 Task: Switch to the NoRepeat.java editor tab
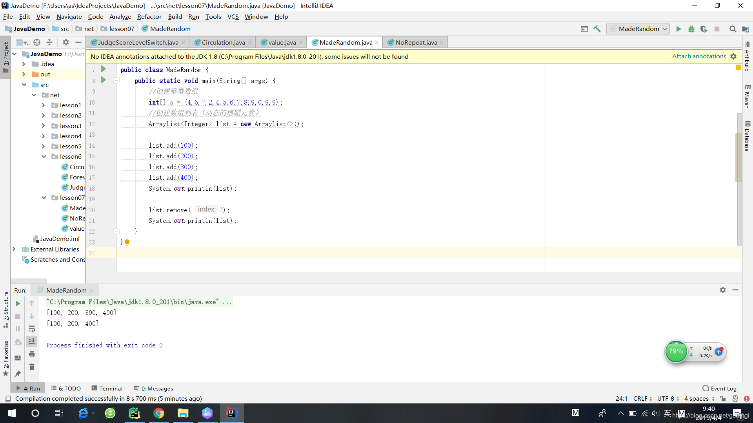pos(416,42)
